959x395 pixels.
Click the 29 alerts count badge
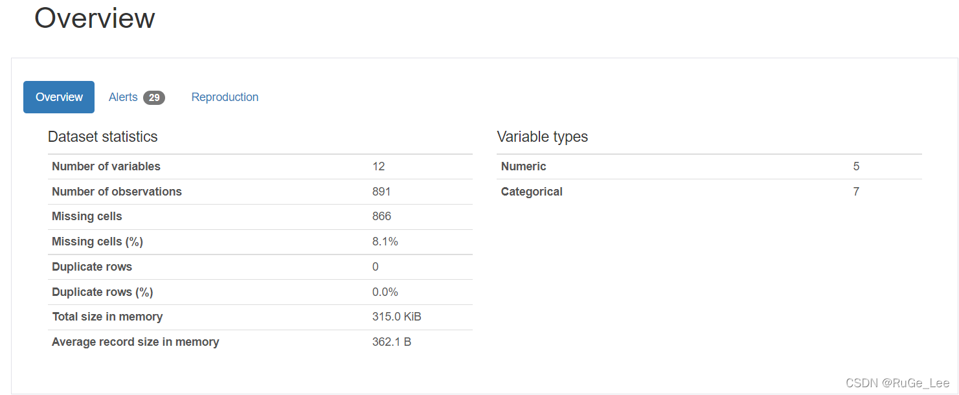pos(154,98)
